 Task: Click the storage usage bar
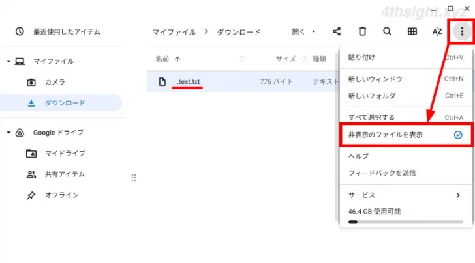tap(406, 222)
